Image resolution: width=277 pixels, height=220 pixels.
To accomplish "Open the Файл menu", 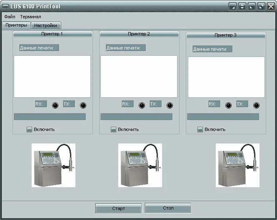I will pos(10,17).
